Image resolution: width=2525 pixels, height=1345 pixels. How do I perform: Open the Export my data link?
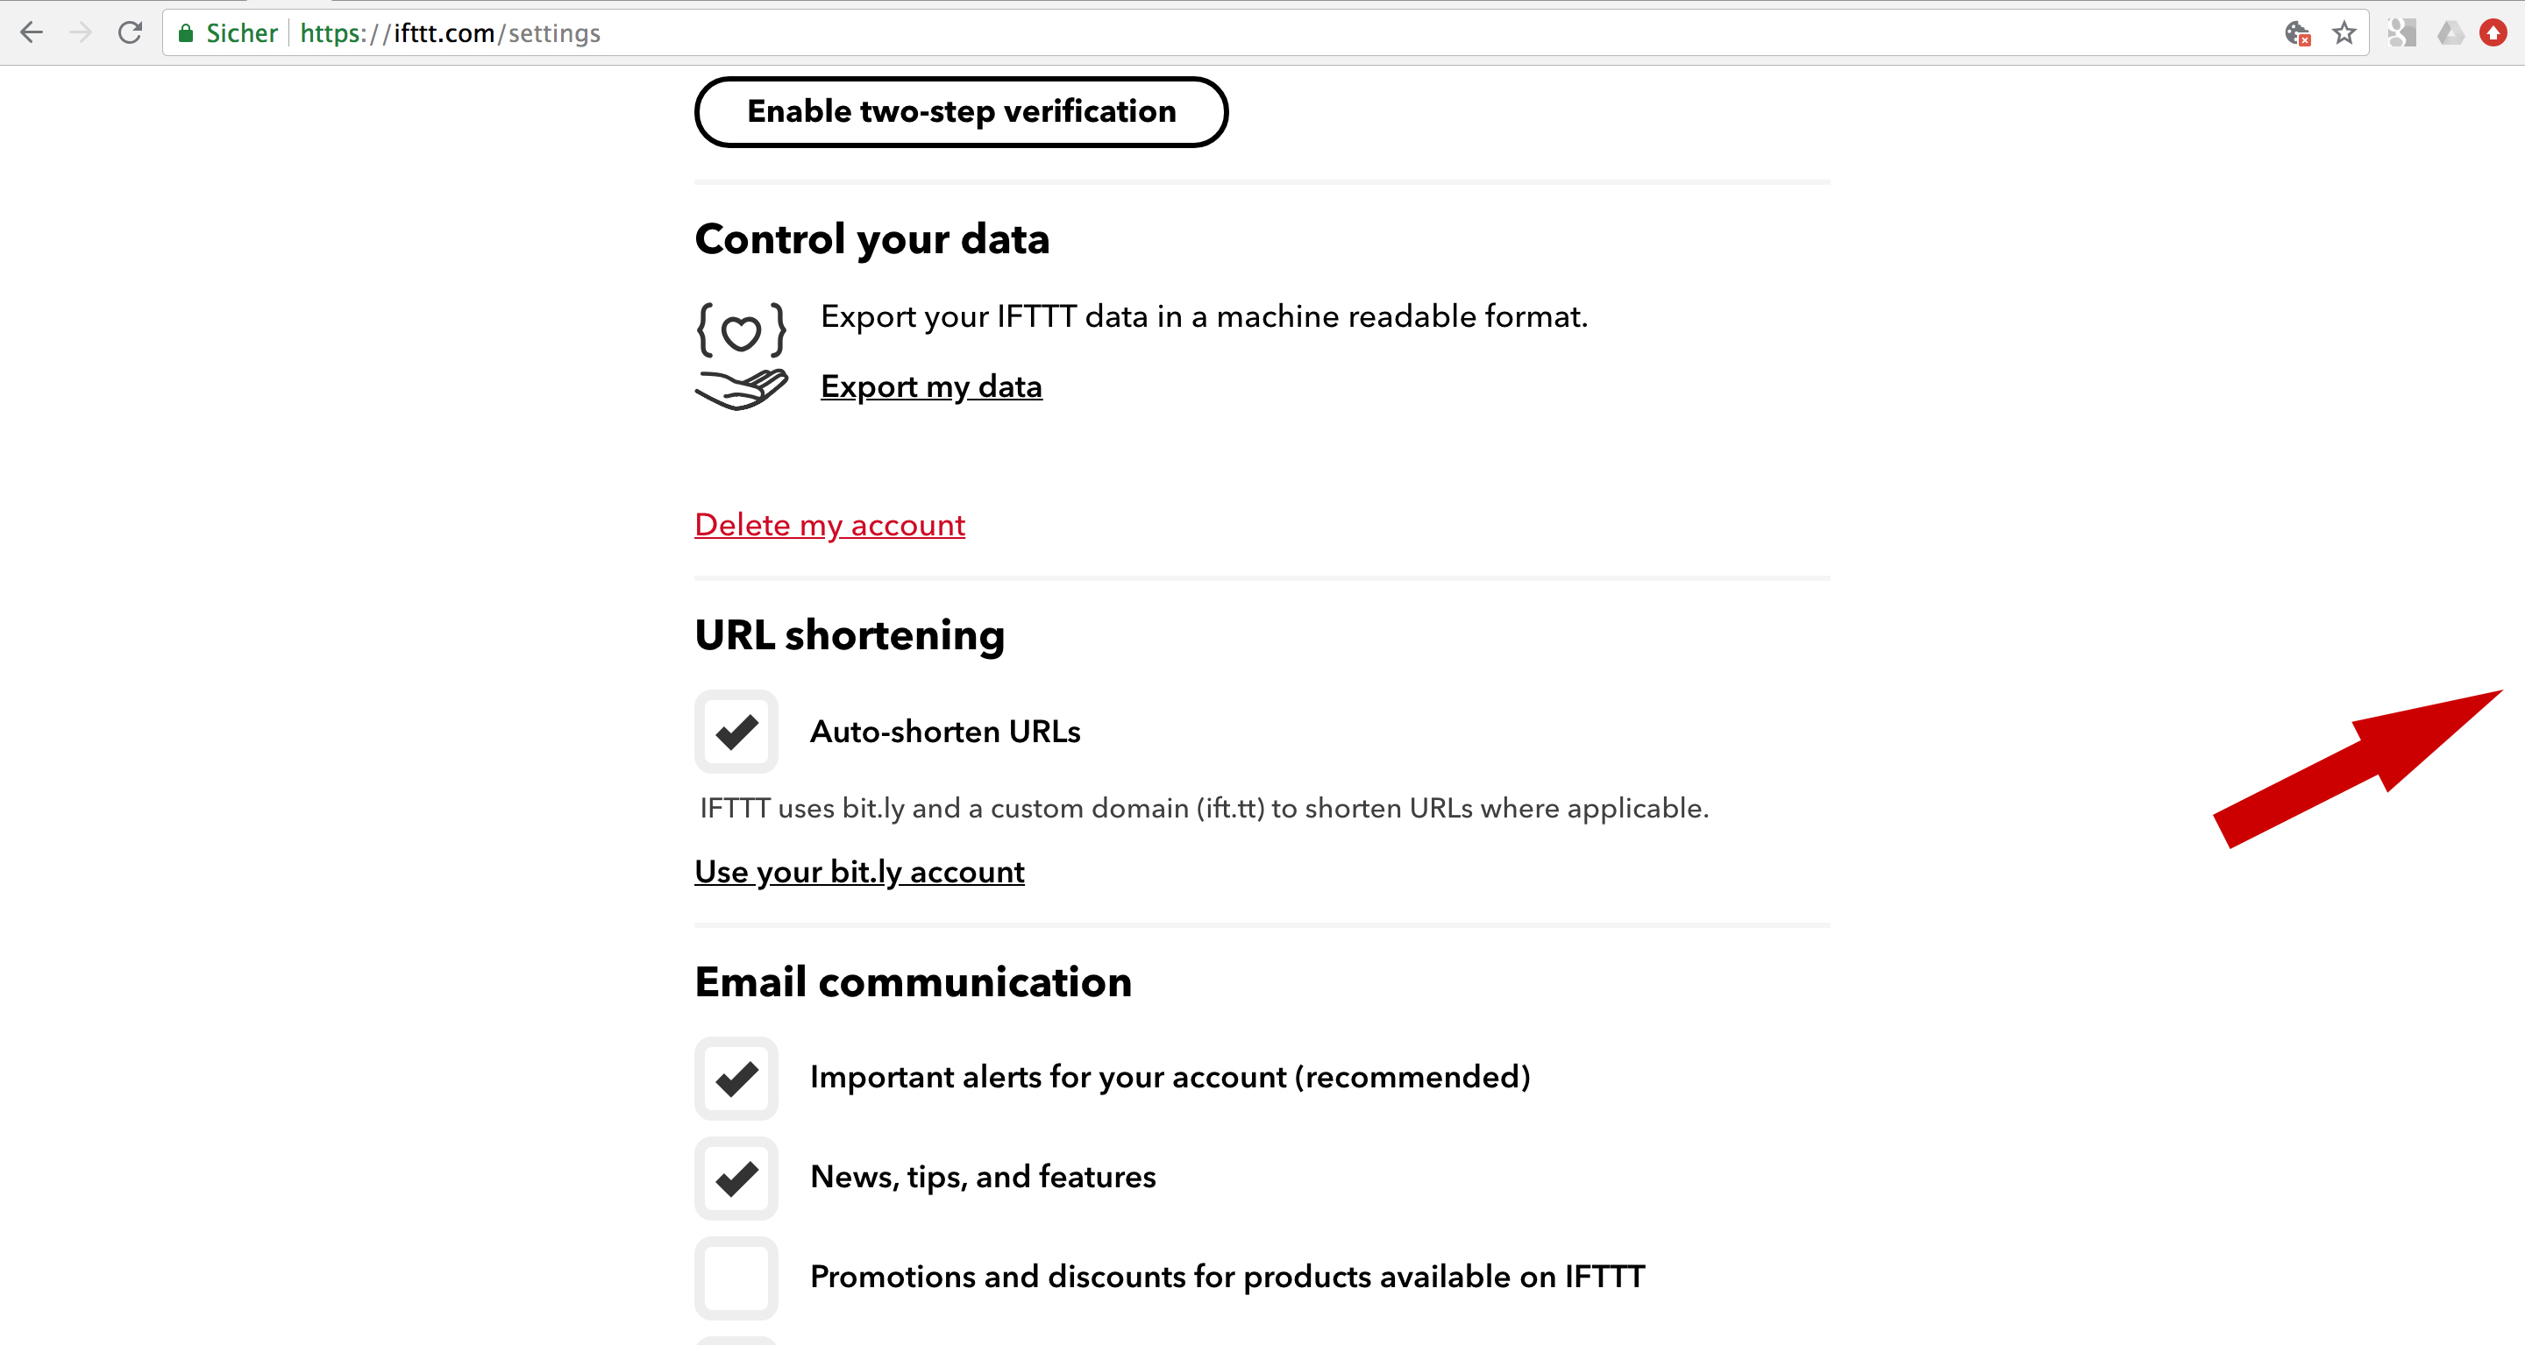coord(931,387)
